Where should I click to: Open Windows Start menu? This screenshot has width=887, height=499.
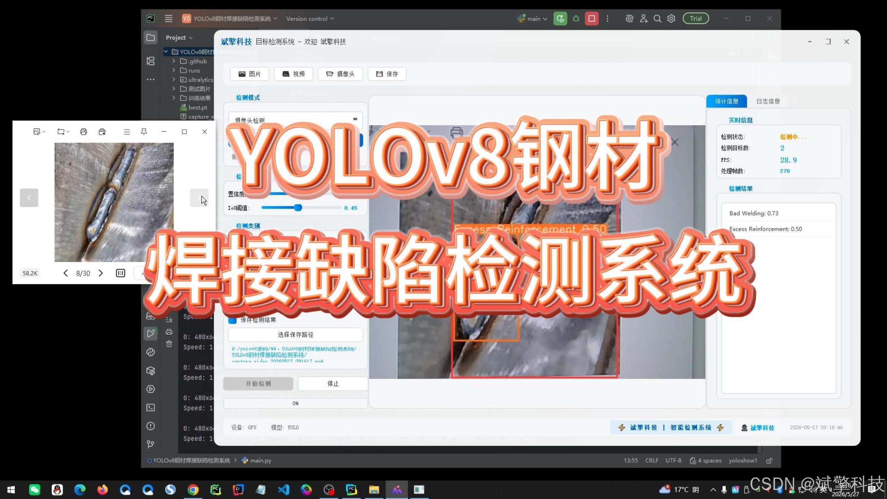(11, 490)
